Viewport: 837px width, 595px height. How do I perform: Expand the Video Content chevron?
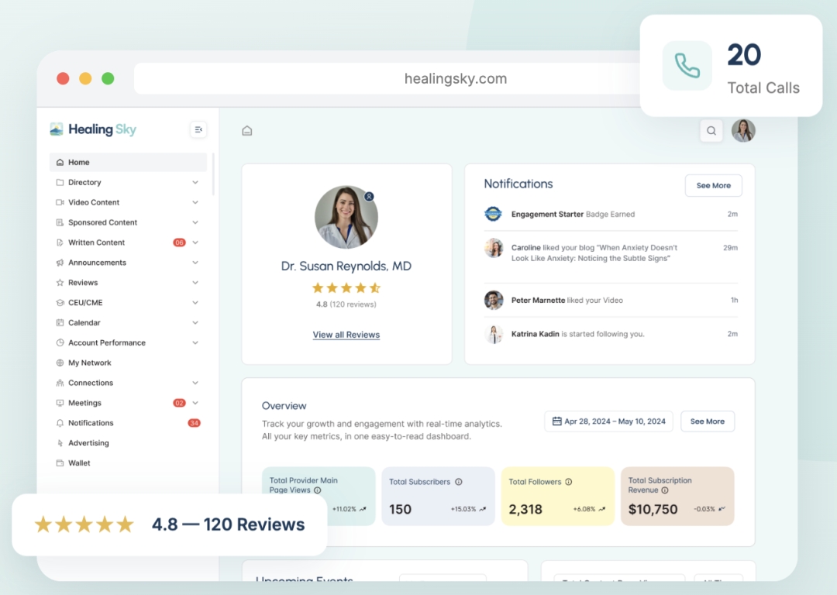195,203
